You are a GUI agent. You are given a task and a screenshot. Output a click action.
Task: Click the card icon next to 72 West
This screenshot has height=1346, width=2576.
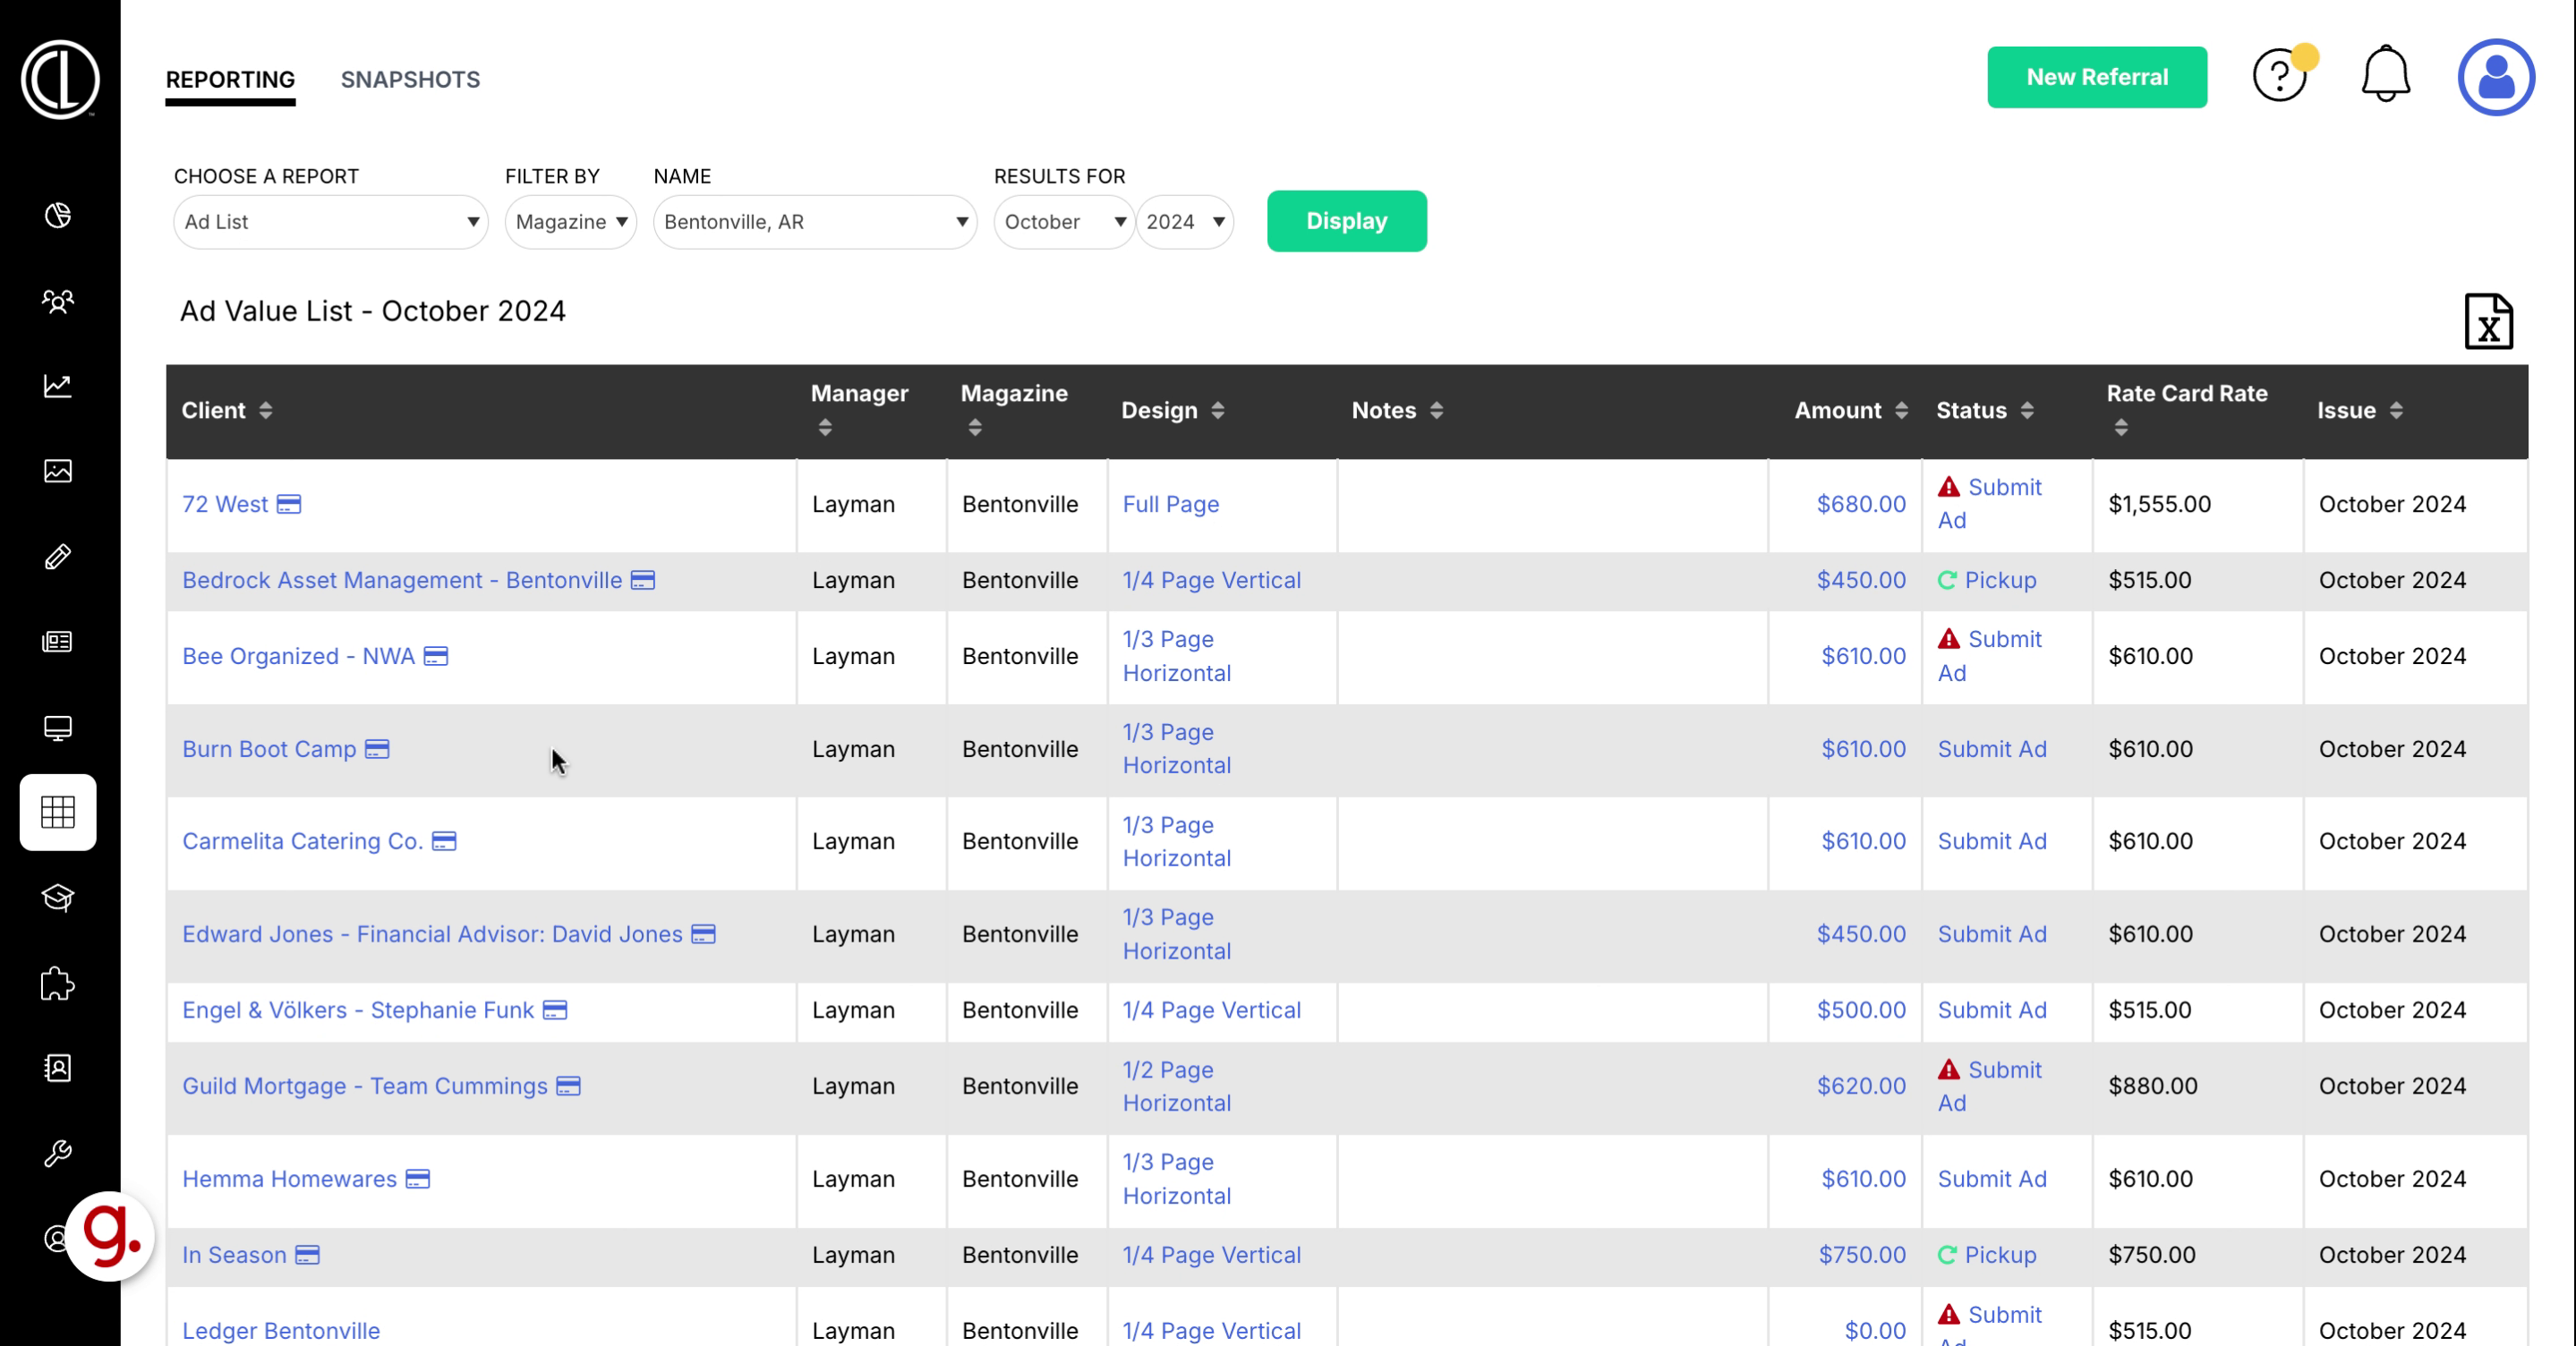click(x=289, y=504)
